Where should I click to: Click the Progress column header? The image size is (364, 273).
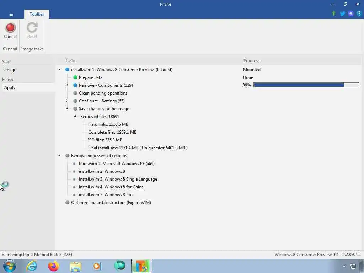point(251,60)
